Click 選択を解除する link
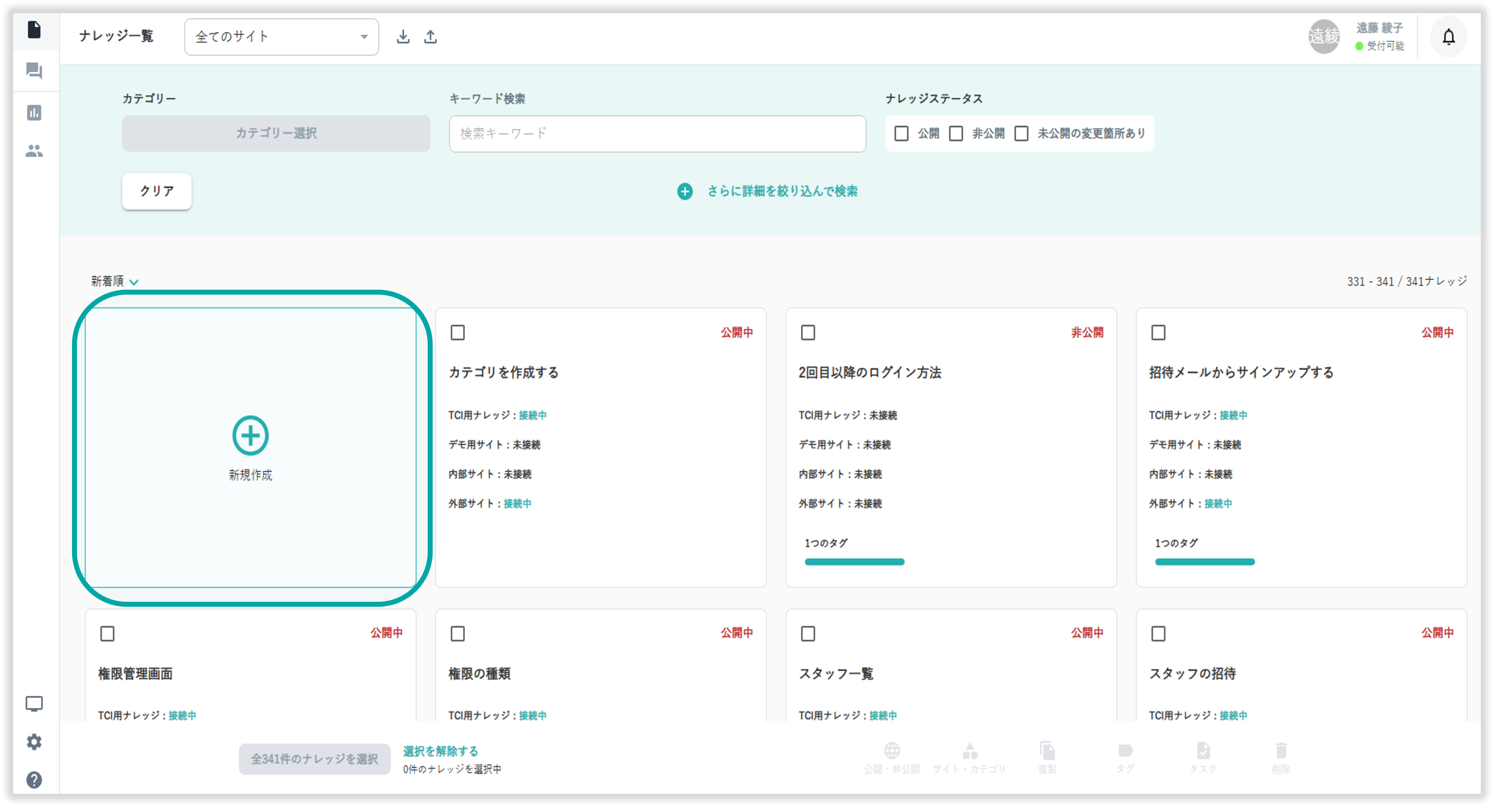The image size is (1494, 807). [x=440, y=751]
